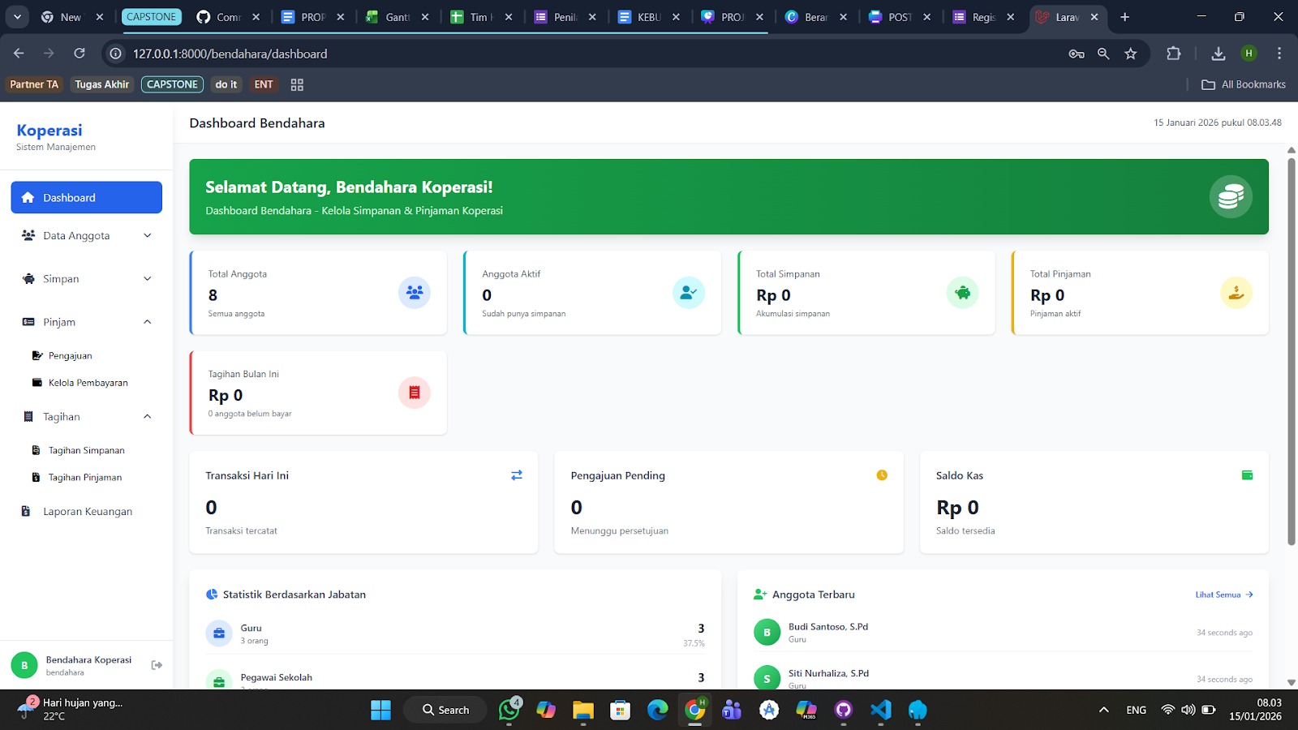
Task: Open the browser zoom magnifier icon
Action: tap(1103, 54)
